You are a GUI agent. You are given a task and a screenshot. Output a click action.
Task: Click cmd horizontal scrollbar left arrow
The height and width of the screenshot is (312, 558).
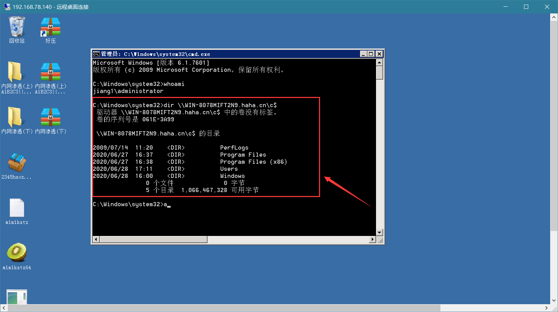point(96,239)
